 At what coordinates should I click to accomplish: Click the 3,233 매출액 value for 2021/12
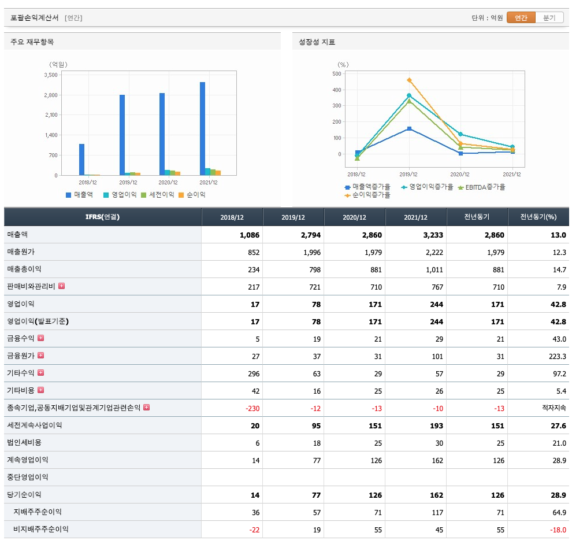click(x=433, y=235)
